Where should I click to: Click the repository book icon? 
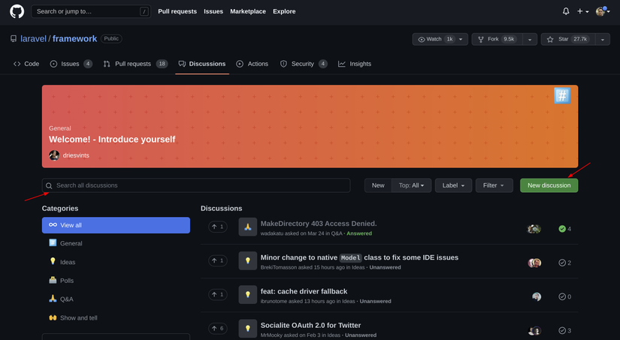click(14, 39)
